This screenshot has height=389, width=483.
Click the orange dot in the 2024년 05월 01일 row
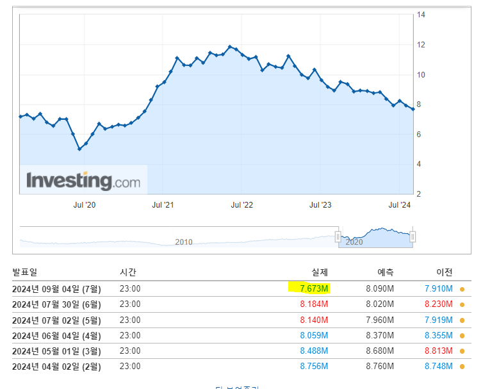pyautogui.click(x=462, y=351)
